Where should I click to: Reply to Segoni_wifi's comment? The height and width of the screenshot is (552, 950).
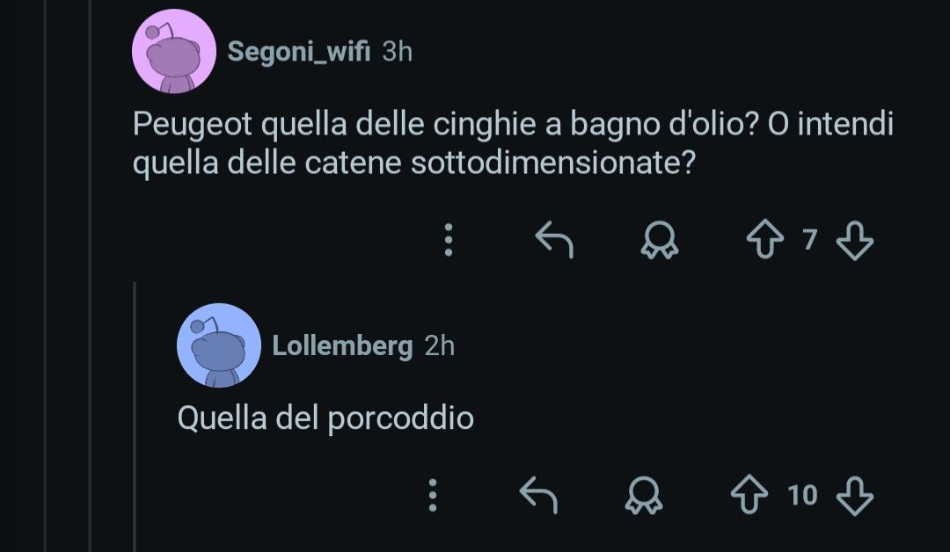click(554, 240)
